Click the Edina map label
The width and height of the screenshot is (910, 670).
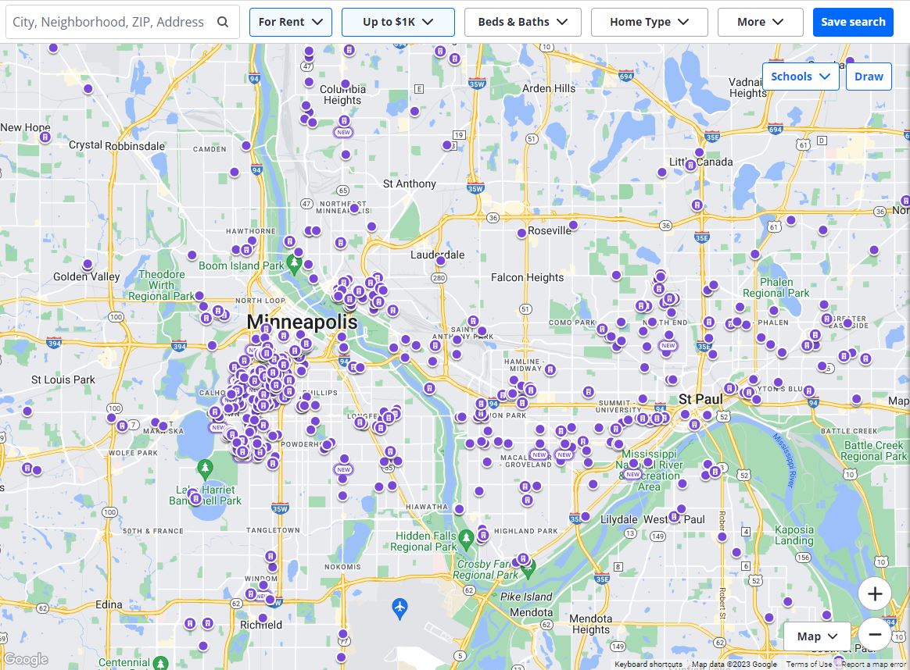click(x=109, y=604)
